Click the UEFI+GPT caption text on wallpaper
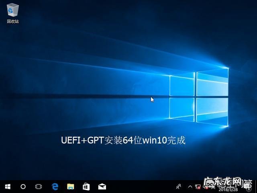 point(123,140)
